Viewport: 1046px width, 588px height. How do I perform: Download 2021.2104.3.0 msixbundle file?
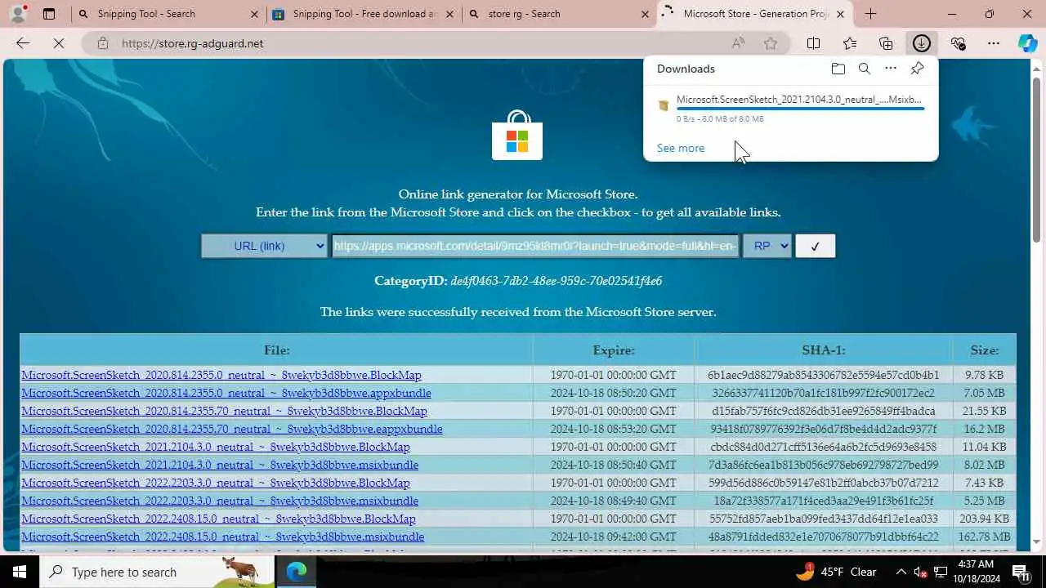220,465
